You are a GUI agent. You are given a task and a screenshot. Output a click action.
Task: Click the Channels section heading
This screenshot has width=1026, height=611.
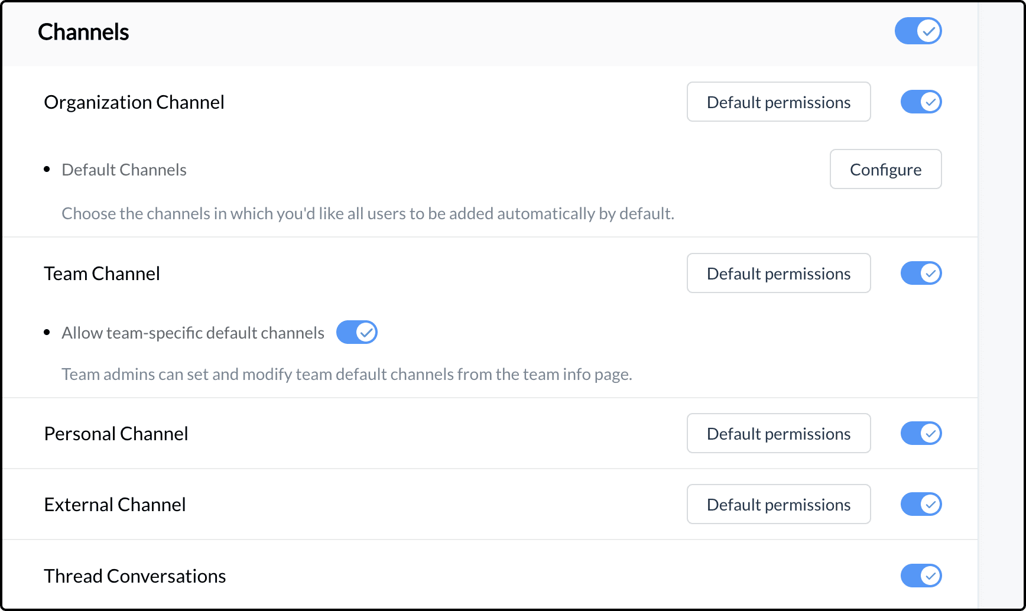(x=83, y=32)
